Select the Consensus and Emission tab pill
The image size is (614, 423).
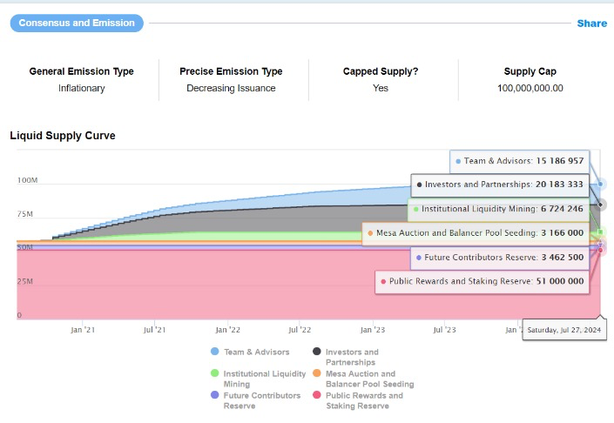point(78,23)
